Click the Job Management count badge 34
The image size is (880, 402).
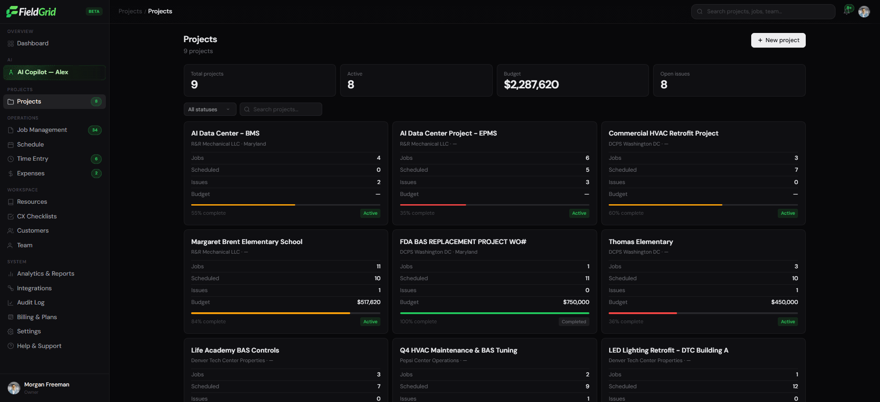click(x=95, y=130)
